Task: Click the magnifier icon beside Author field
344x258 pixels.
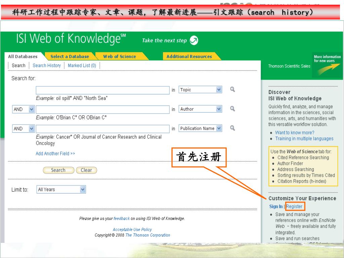Action: 232,109
